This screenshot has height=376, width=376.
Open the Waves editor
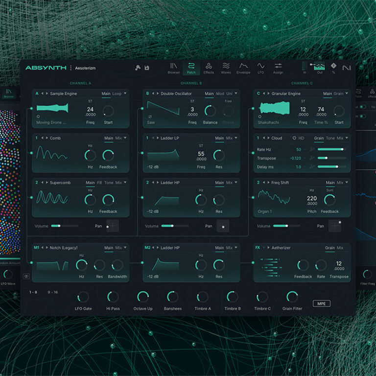point(226,68)
